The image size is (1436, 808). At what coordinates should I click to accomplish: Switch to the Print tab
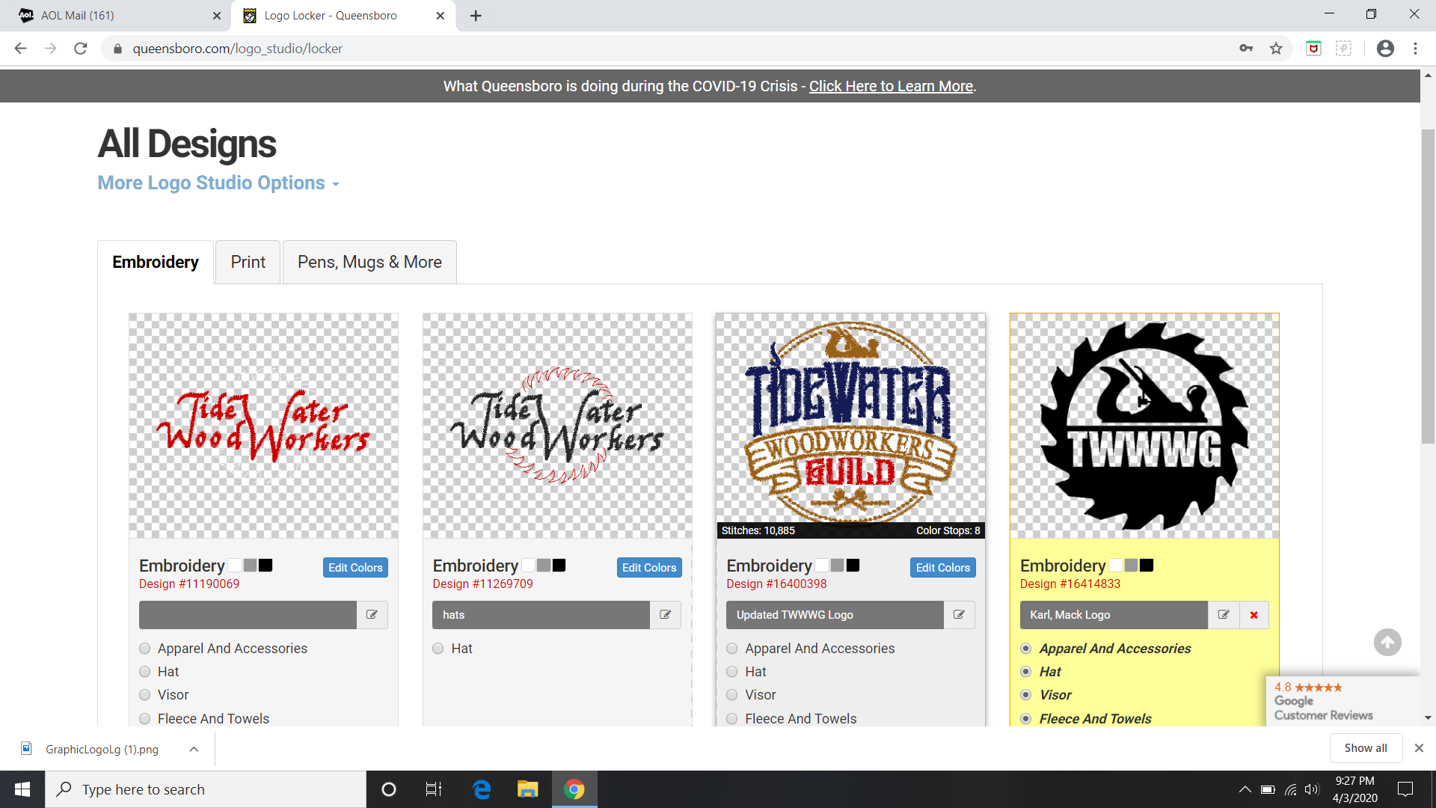(248, 262)
